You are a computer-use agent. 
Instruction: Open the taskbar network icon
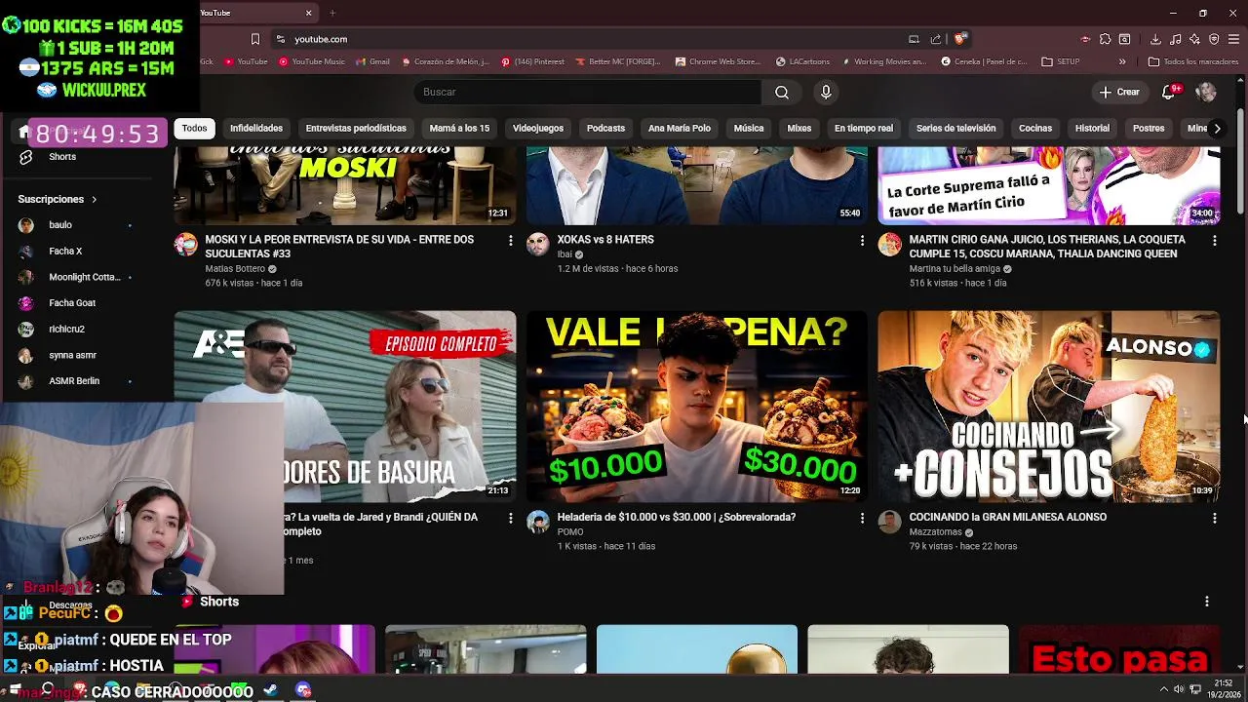(1195, 690)
